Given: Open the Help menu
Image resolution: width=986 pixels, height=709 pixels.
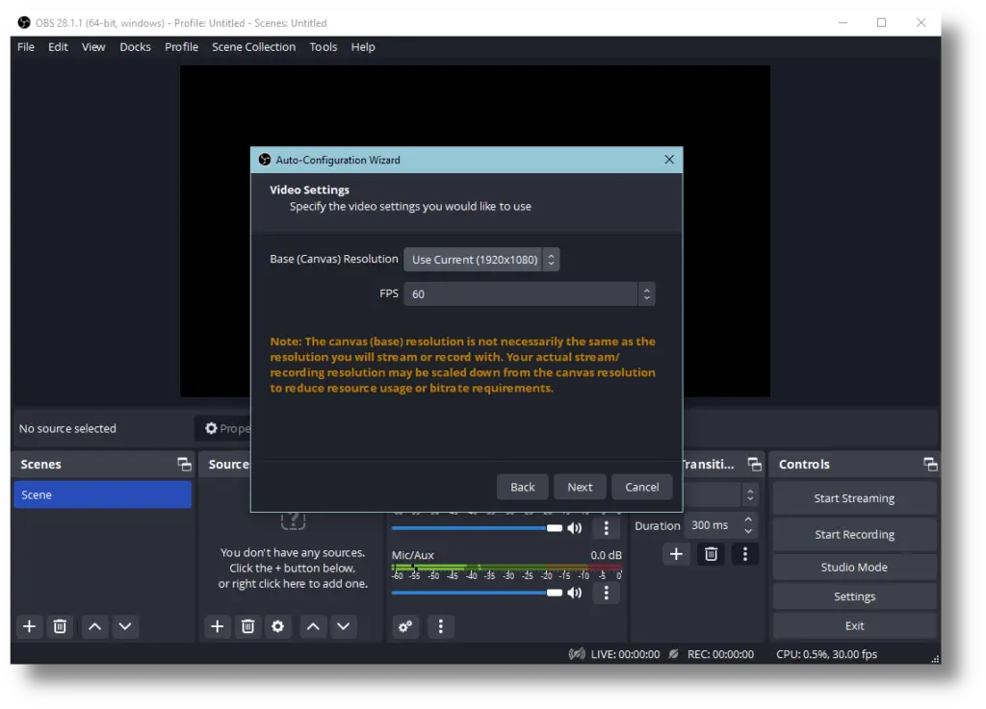Looking at the screenshot, I should click(x=363, y=47).
